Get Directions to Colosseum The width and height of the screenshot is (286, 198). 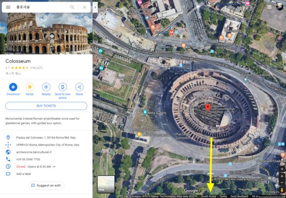pyautogui.click(x=13, y=87)
